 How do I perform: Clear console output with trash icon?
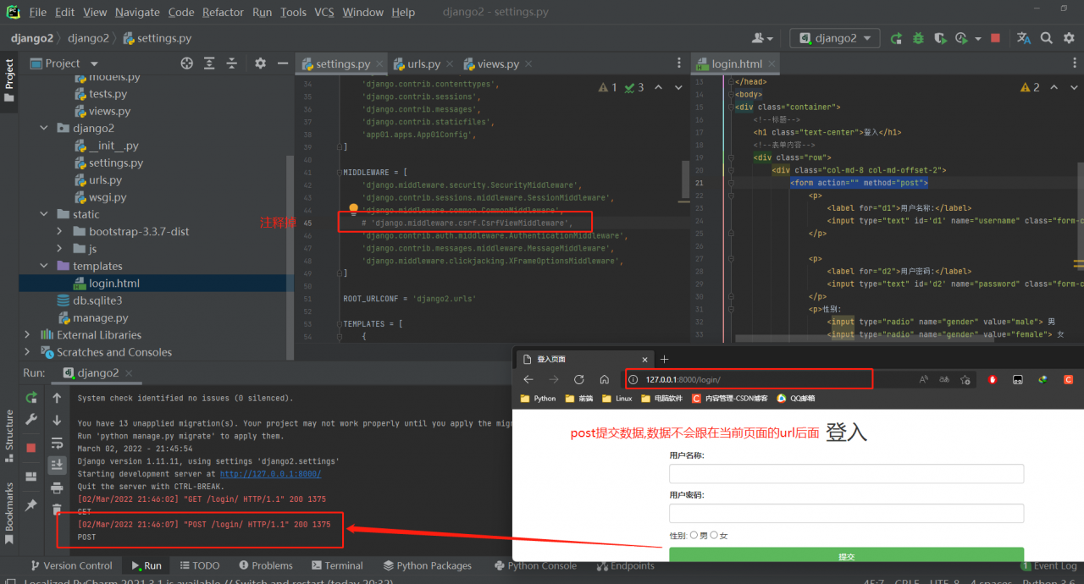(x=57, y=509)
